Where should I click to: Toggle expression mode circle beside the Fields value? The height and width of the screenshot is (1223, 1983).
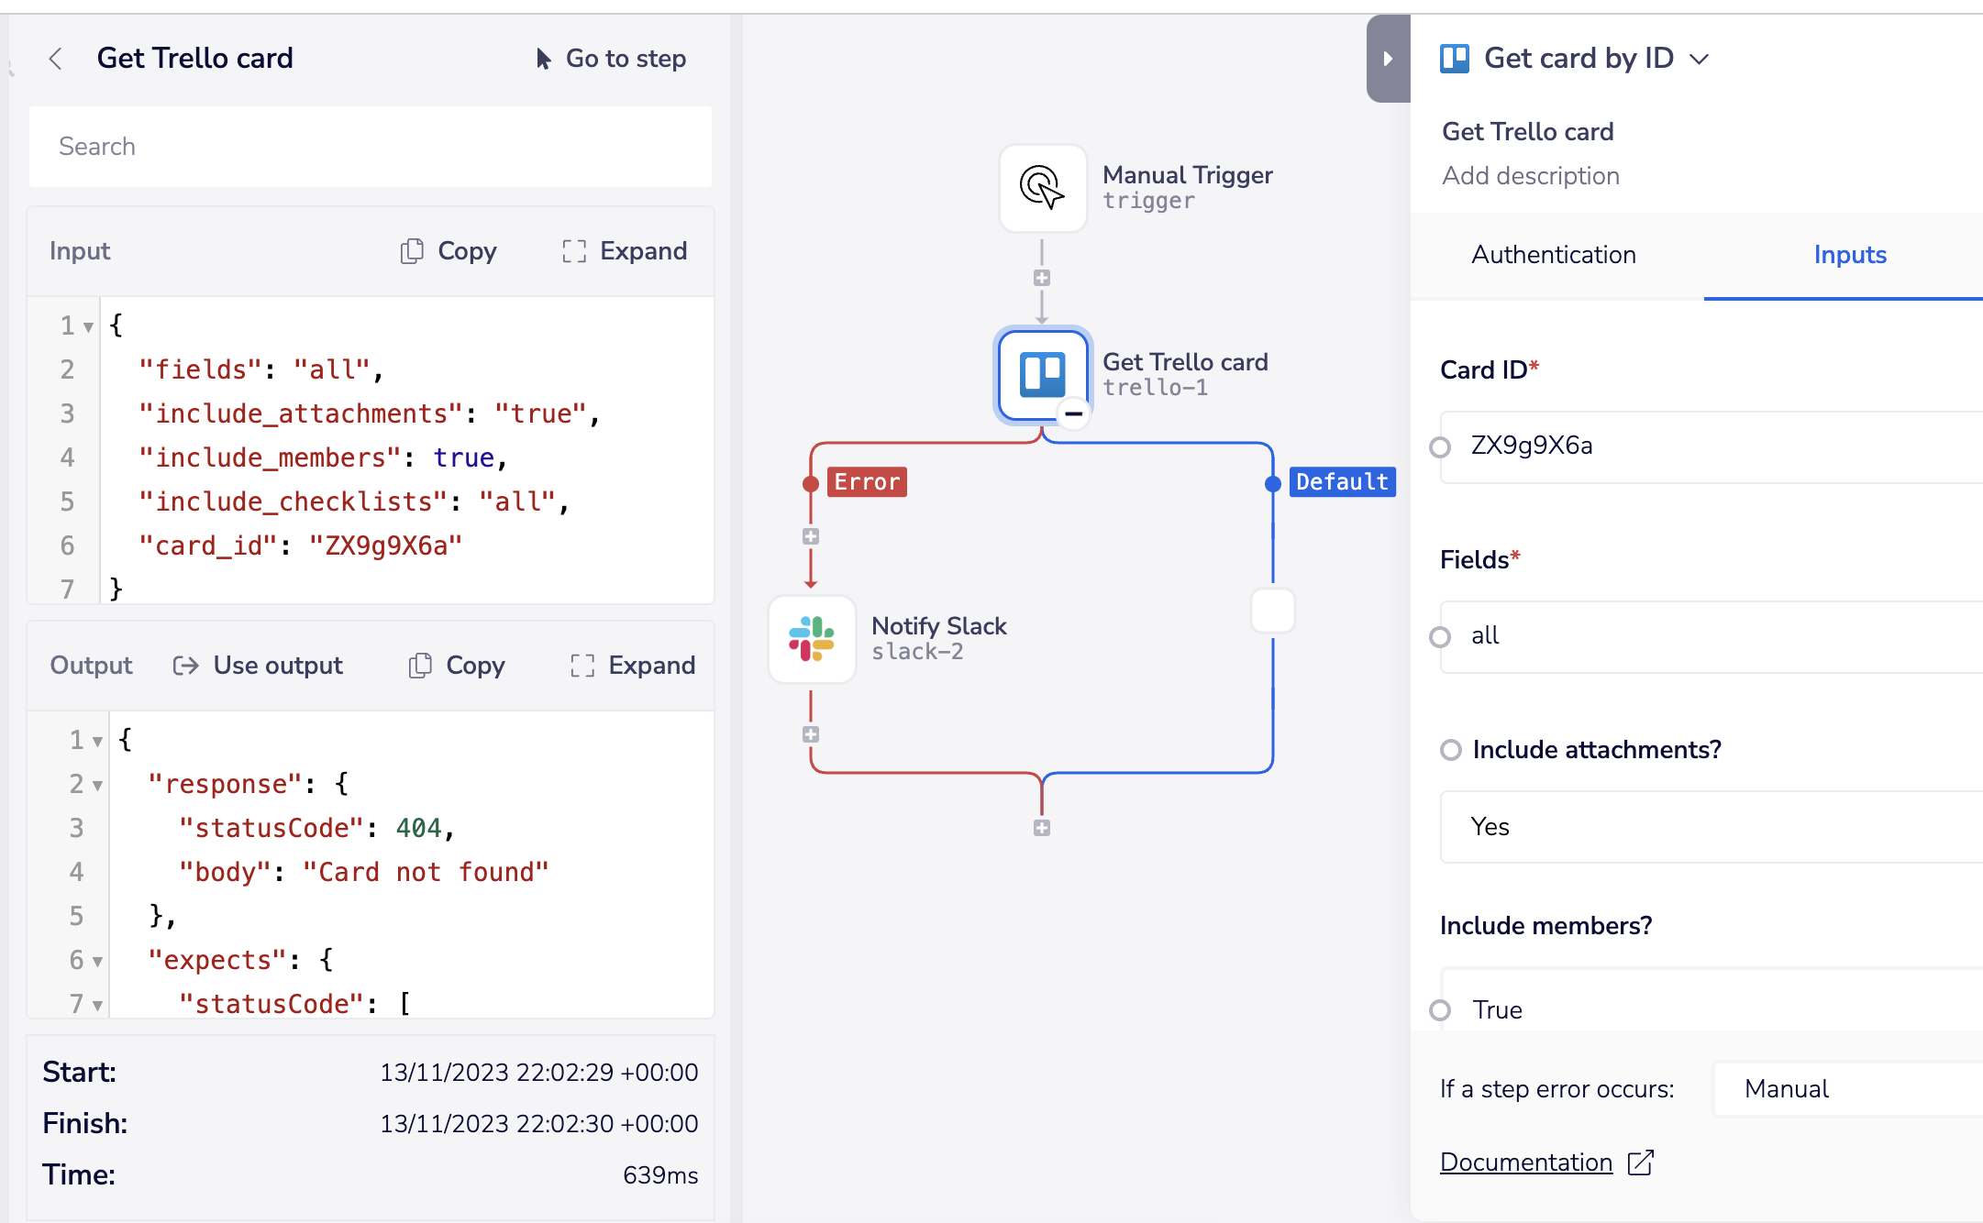[1441, 636]
